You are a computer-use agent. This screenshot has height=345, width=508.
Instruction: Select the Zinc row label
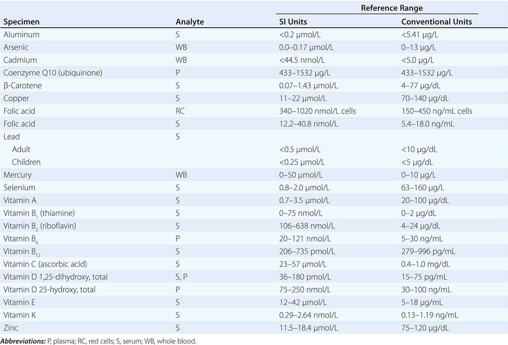pyautogui.click(x=11, y=327)
